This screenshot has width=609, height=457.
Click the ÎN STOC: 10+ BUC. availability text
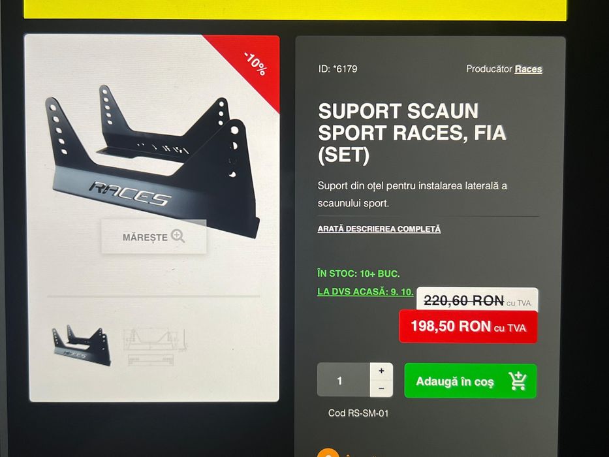point(358,274)
